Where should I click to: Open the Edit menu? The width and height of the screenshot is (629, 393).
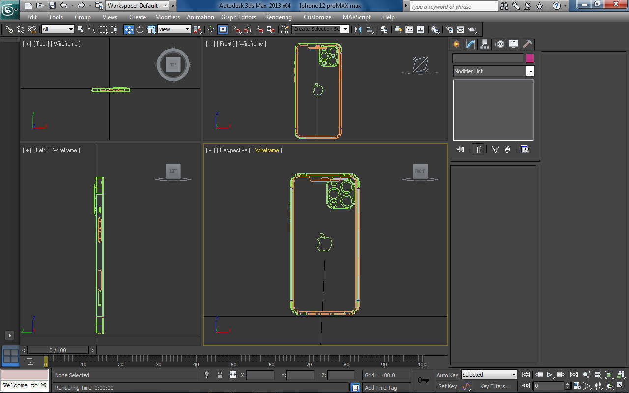point(32,17)
